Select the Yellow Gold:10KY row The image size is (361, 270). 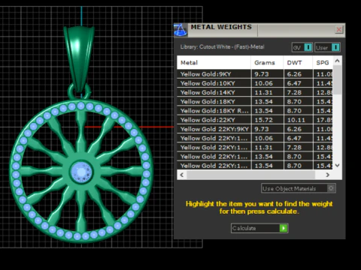pos(255,83)
